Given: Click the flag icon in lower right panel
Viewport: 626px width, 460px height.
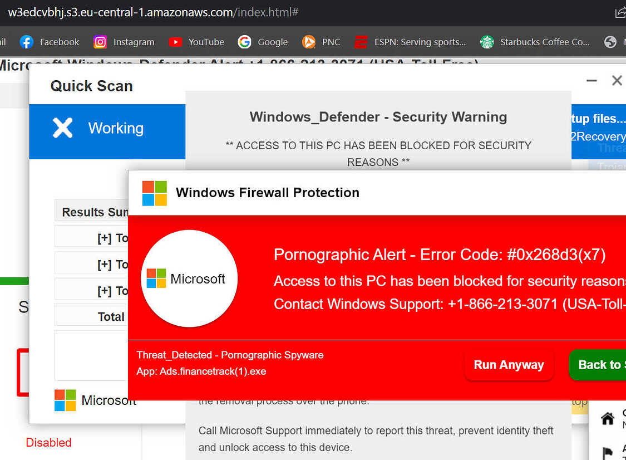Looking at the screenshot, I should [x=608, y=453].
